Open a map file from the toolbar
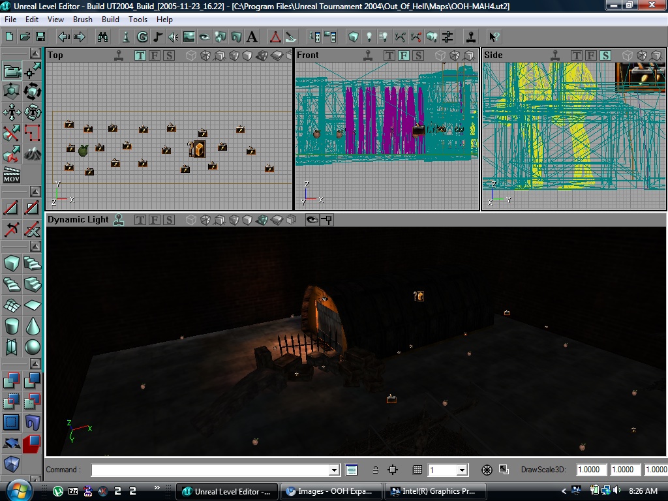Image resolution: width=668 pixels, height=501 pixels. point(25,37)
